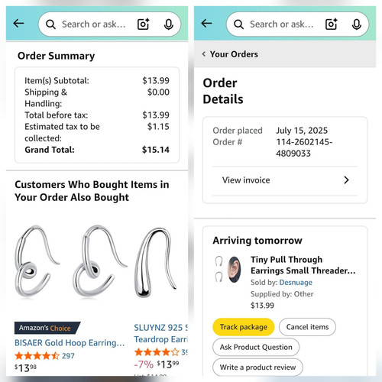Screen dimensions: 382x382
Task: Open camera lens search on right screen
Action: click(332, 24)
